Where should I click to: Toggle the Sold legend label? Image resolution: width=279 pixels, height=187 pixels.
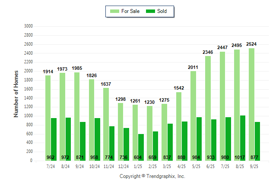coord(162,11)
